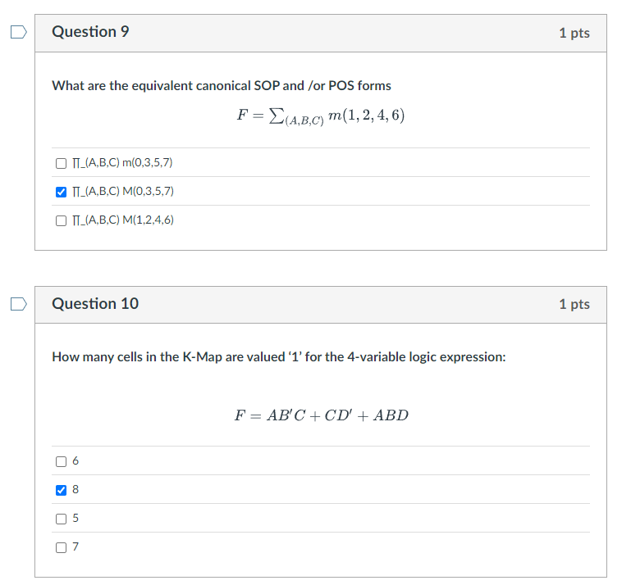Uncheck the checkbox for answer 8
Image resolution: width=631 pixels, height=585 pixels.
pyautogui.click(x=62, y=490)
